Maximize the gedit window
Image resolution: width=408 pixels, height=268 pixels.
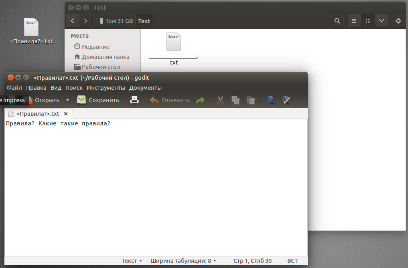(x=26, y=77)
